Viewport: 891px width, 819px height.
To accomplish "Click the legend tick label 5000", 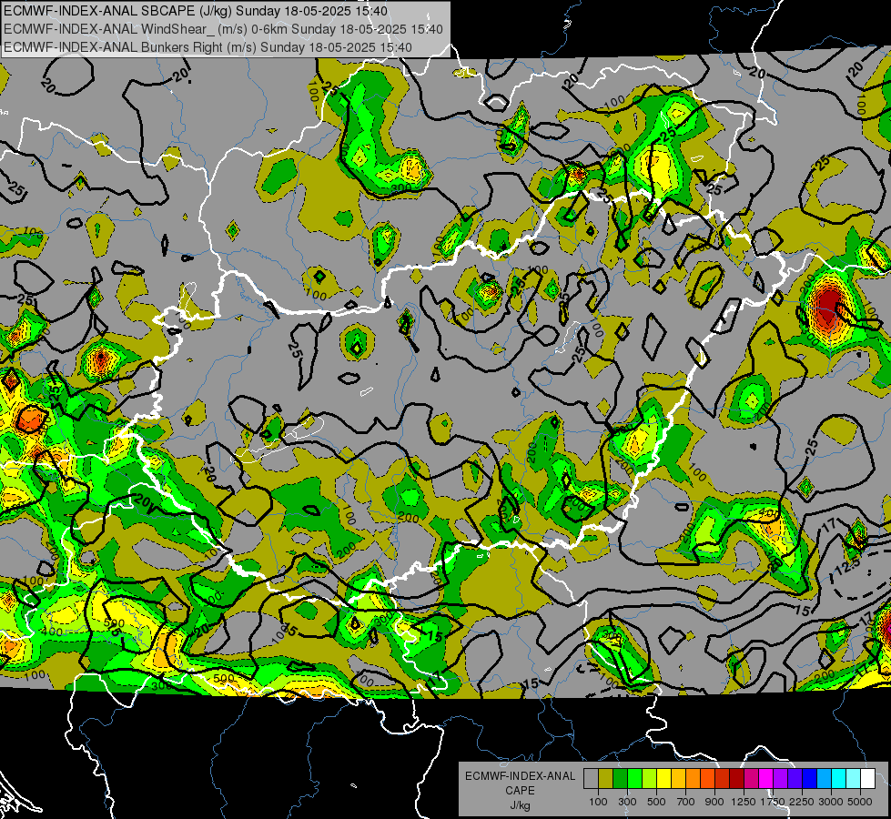I will coord(860,802).
